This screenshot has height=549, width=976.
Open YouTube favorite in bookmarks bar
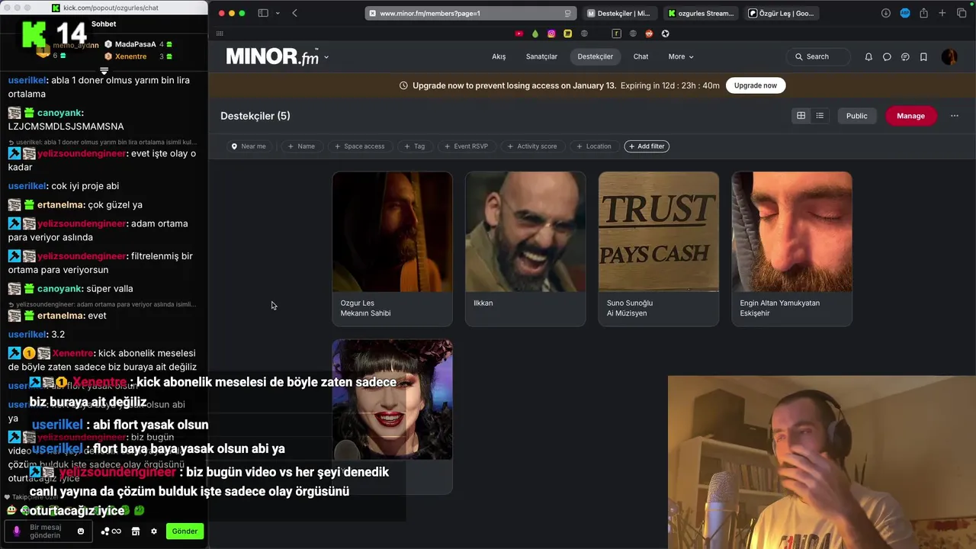(x=519, y=34)
